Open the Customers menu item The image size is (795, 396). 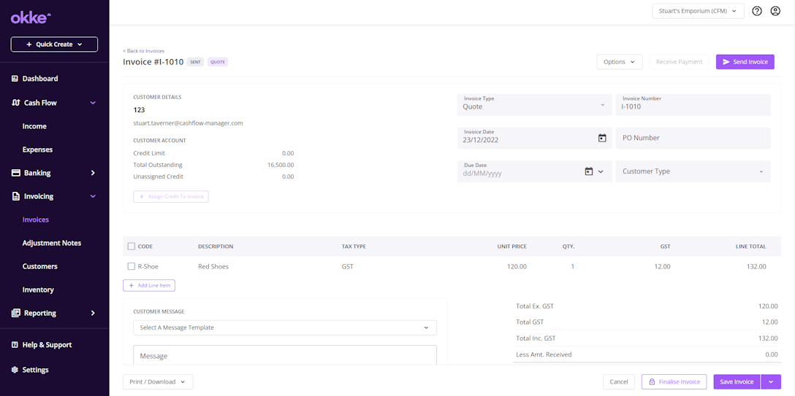click(x=40, y=266)
